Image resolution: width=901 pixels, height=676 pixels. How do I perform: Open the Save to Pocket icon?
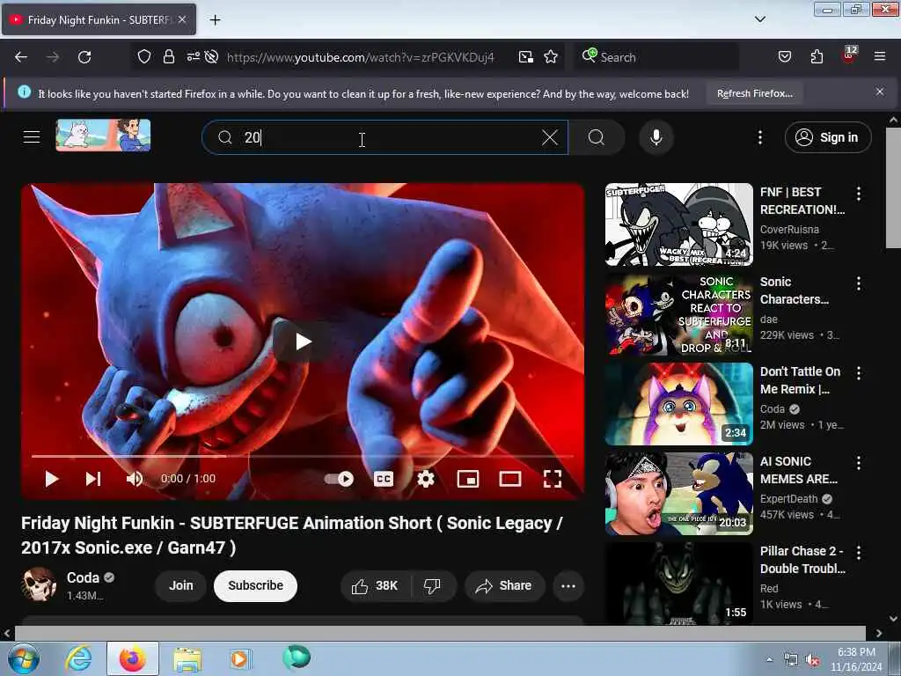click(784, 56)
